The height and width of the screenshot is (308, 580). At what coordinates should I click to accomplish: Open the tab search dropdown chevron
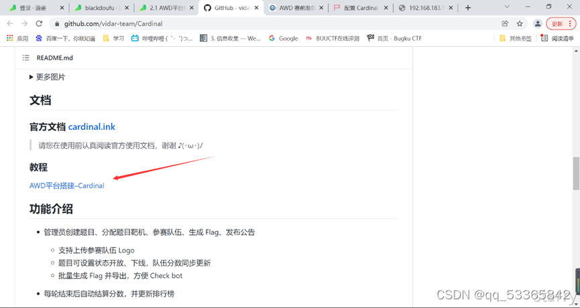[507, 7]
